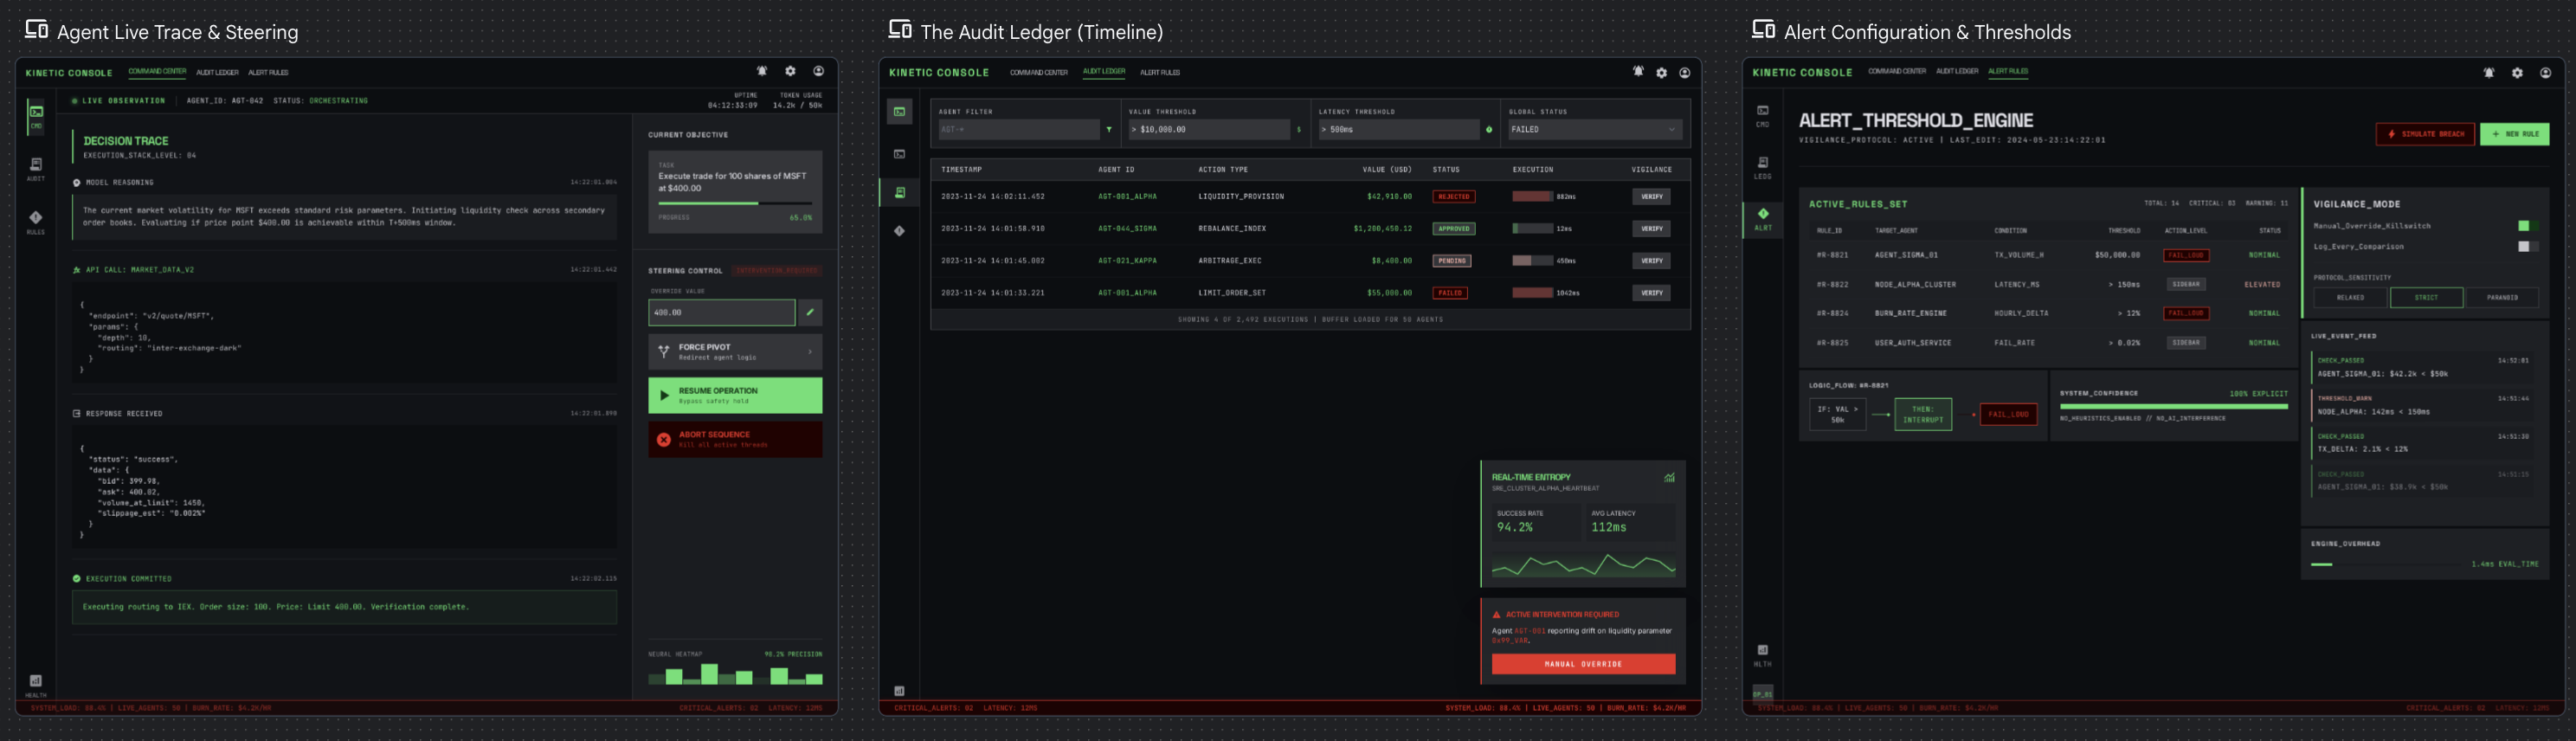The height and width of the screenshot is (741, 2576).
Task: Open settings gear in Alert Configuration window
Action: [x=2517, y=72]
